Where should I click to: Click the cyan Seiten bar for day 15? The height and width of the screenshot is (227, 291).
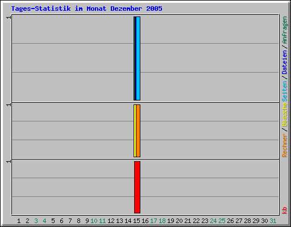click(138, 58)
